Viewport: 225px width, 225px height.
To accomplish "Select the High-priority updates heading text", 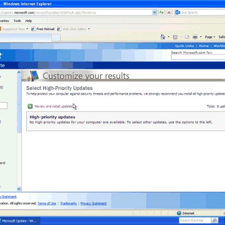I will tap(52, 117).
